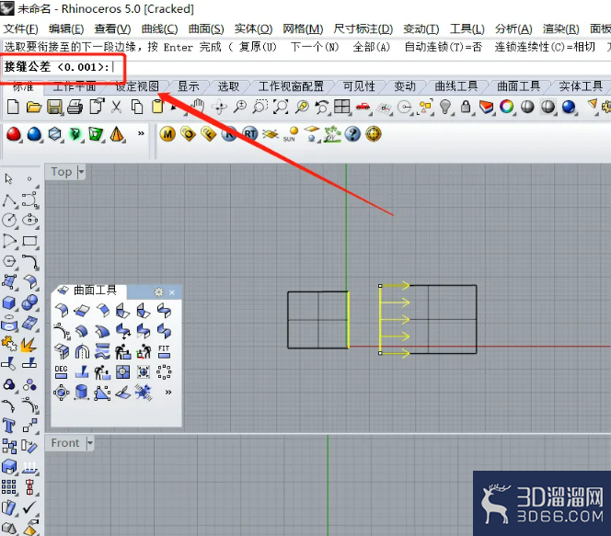Select the Pan hand tool
The height and width of the screenshot is (536, 611).
coord(199,107)
